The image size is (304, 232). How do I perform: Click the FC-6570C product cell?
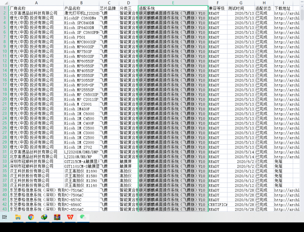[x=81, y=200]
